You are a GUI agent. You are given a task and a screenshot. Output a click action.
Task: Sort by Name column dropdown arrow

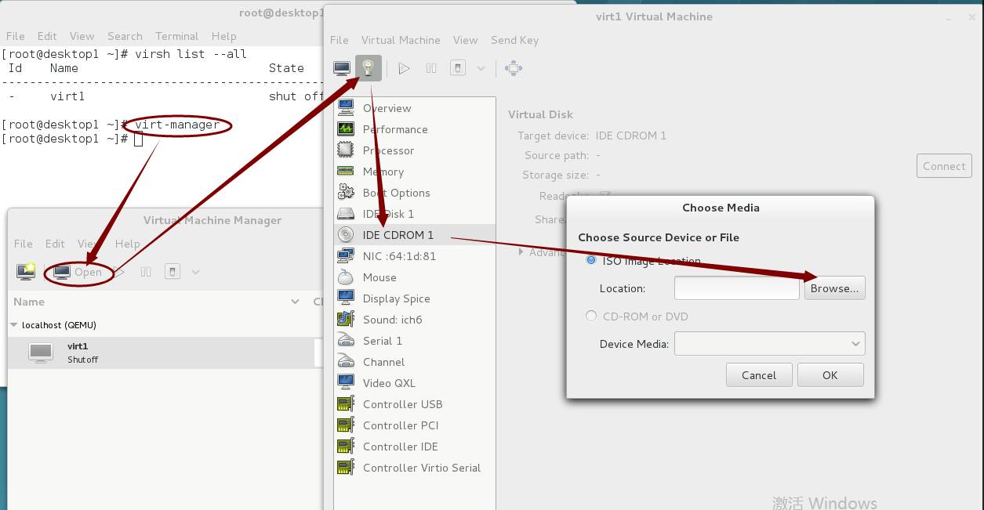(x=295, y=302)
